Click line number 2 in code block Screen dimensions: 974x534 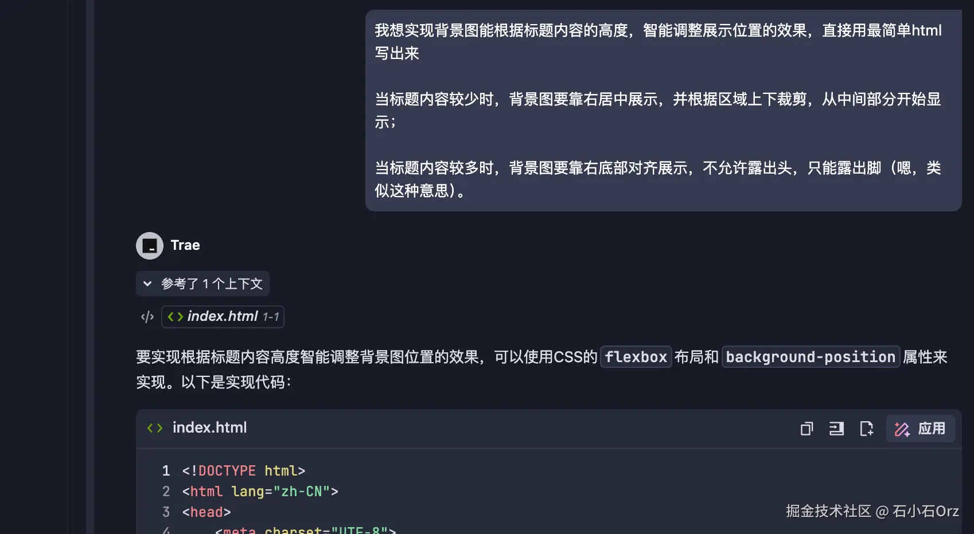point(166,491)
